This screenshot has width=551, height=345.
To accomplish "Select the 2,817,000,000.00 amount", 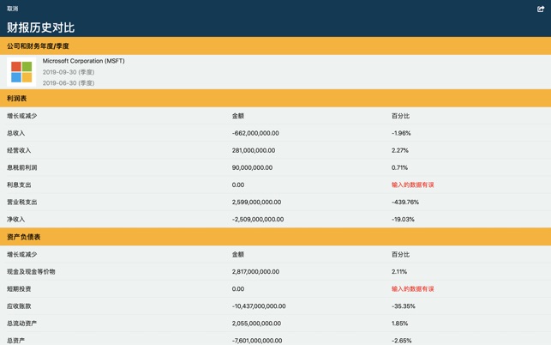I will coord(255,271).
